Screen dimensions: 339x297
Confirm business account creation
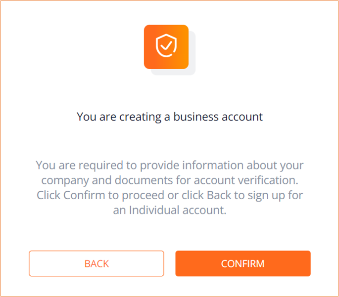243,263
